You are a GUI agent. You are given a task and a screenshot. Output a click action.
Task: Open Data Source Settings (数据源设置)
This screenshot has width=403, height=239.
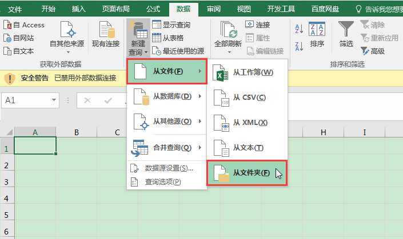pos(167,168)
